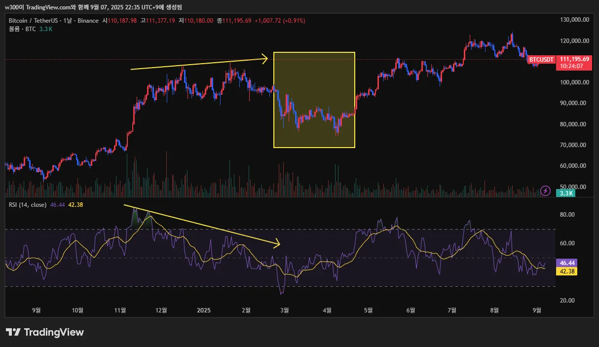
Task: Click the purple lightning bolt icon
Action: pos(546,190)
